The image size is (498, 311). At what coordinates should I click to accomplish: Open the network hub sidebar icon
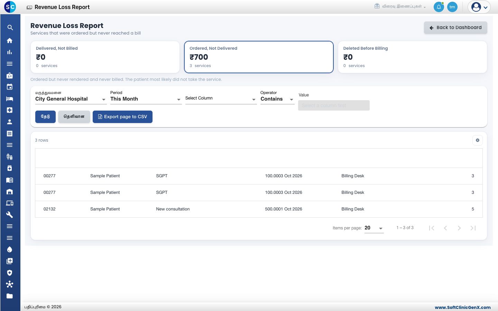10,284
